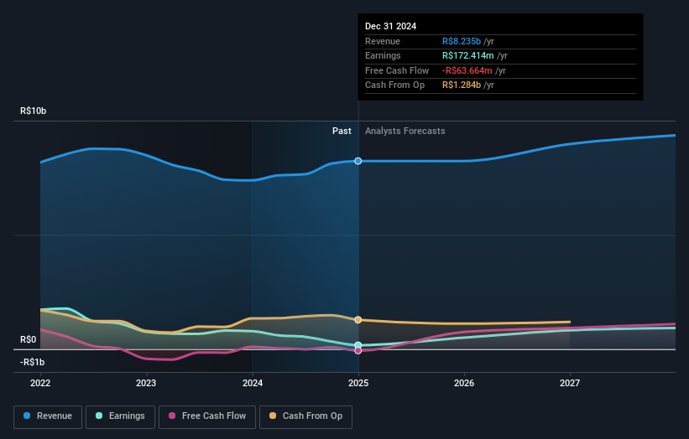
Task: Click the R$172.414m earnings value
Action: 468,55
